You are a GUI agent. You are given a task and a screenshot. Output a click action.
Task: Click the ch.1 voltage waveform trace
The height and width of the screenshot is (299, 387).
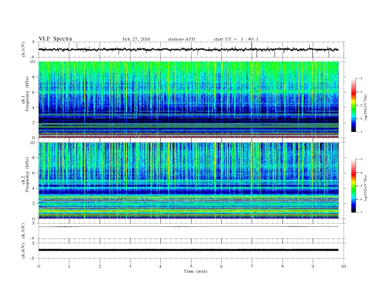(x=188, y=49)
